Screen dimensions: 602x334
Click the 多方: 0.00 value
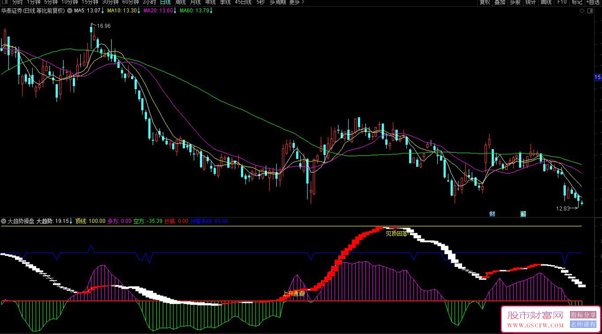119,221
